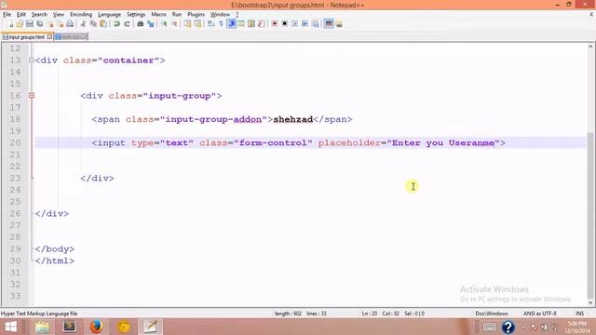
Task: Toggle word wrap in toolbar
Action: [211, 24]
